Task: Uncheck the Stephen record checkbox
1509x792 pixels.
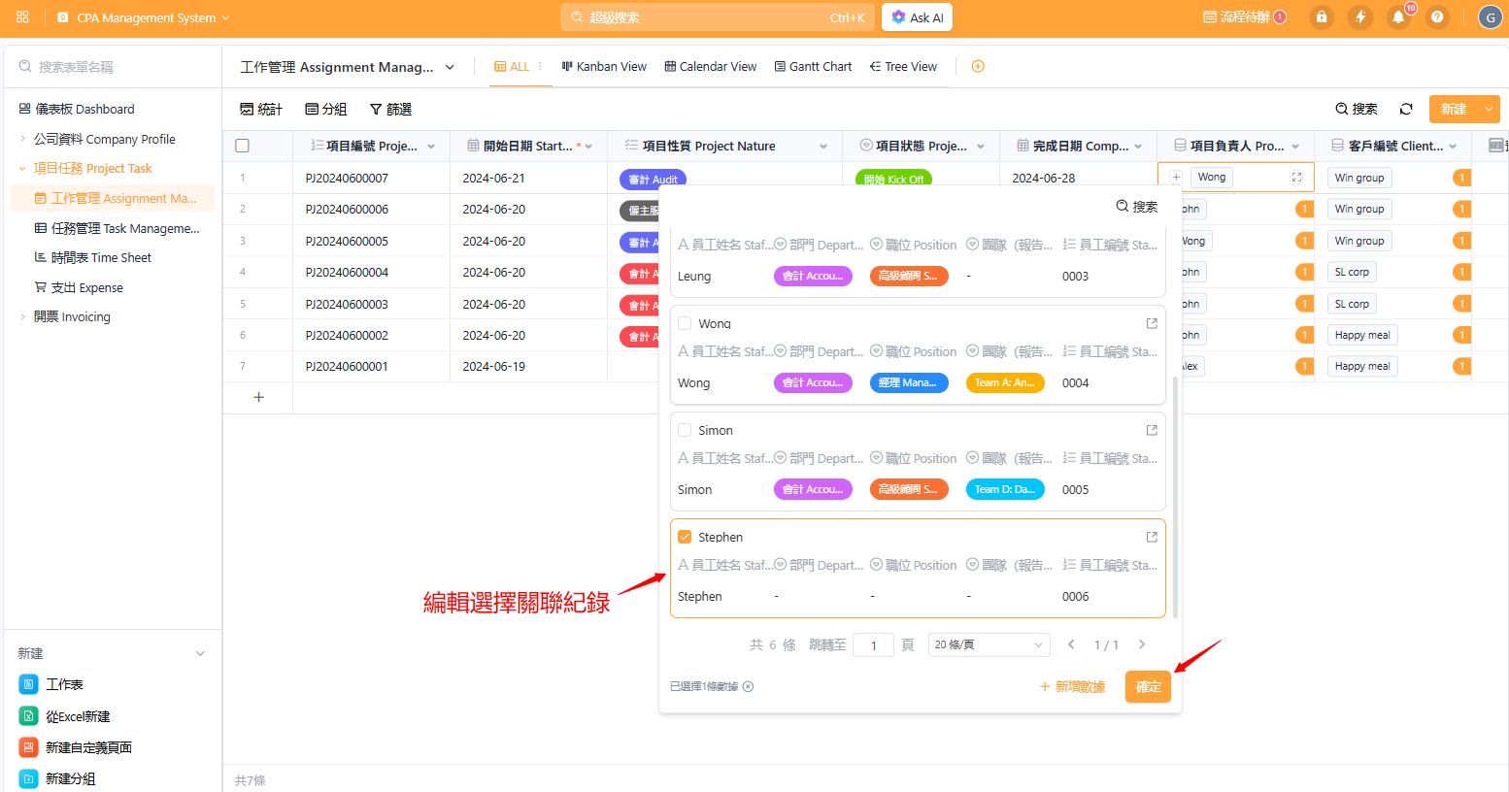Action: (x=685, y=537)
